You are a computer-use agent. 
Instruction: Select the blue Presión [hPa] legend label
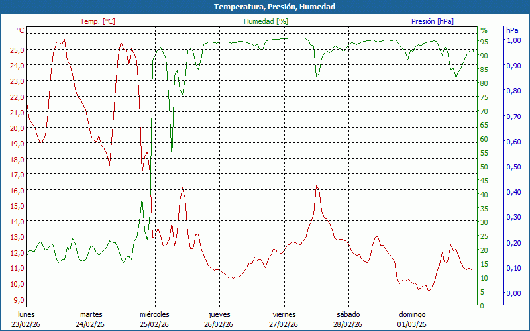(432, 21)
